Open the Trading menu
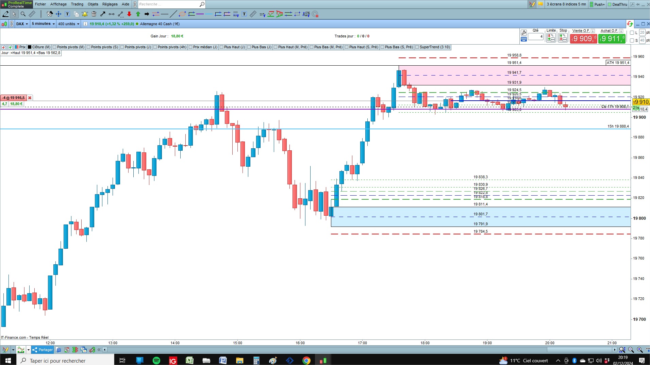The image size is (650, 365). click(x=77, y=4)
